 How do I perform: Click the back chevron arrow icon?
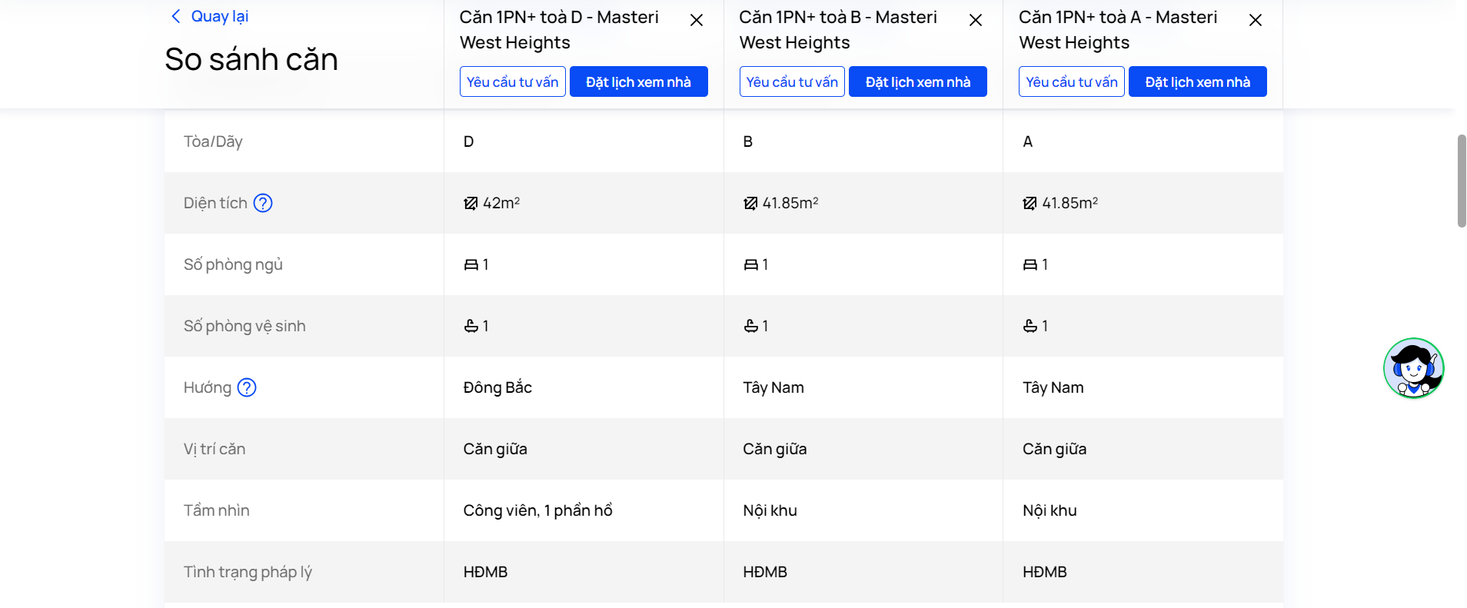176,16
